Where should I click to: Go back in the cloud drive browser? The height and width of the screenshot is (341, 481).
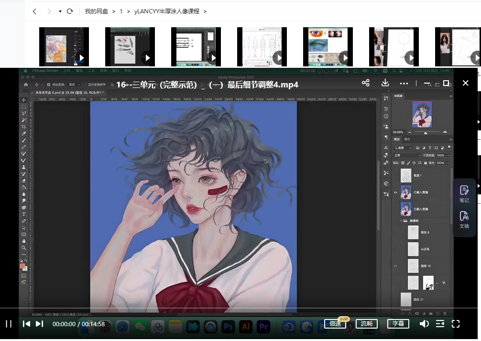pyautogui.click(x=34, y=11)
